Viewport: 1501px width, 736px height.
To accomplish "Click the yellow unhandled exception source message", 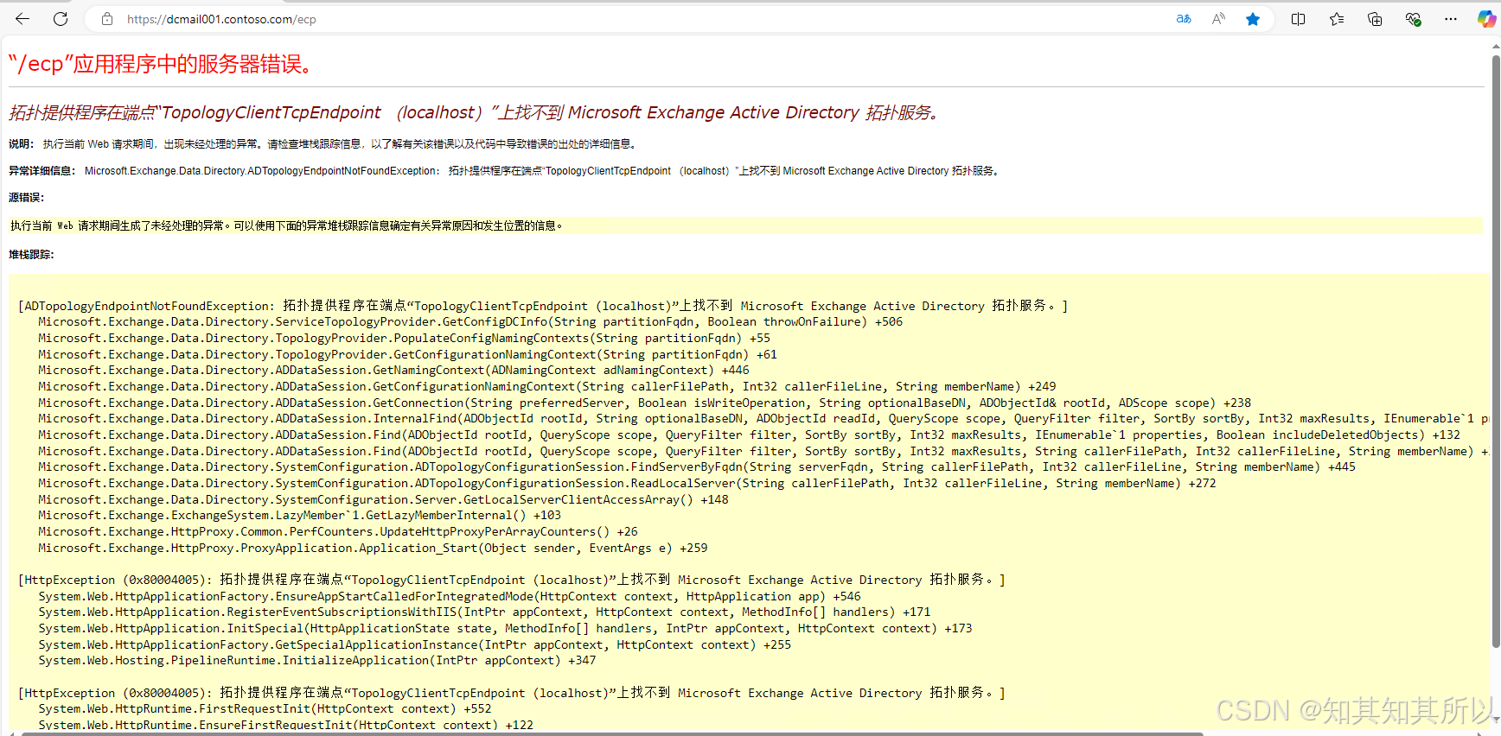I will click(x=287, y=225).
